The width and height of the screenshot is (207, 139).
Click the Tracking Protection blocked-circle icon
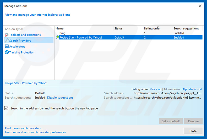7,52
